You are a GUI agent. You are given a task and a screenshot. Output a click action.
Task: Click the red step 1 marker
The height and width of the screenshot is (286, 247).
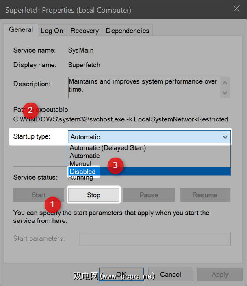(52, 203)
